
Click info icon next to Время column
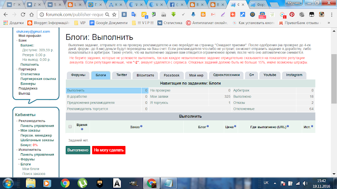[x=82, y=129]
